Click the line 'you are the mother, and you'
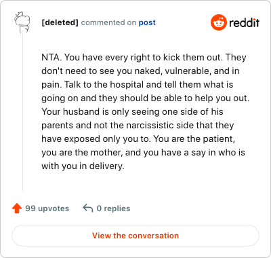 [143, 153]
